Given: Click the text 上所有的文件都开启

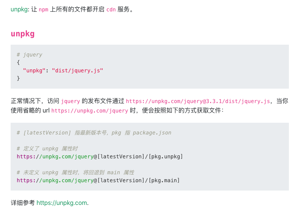Looking at the screenshot, I should tap(77, 9).
